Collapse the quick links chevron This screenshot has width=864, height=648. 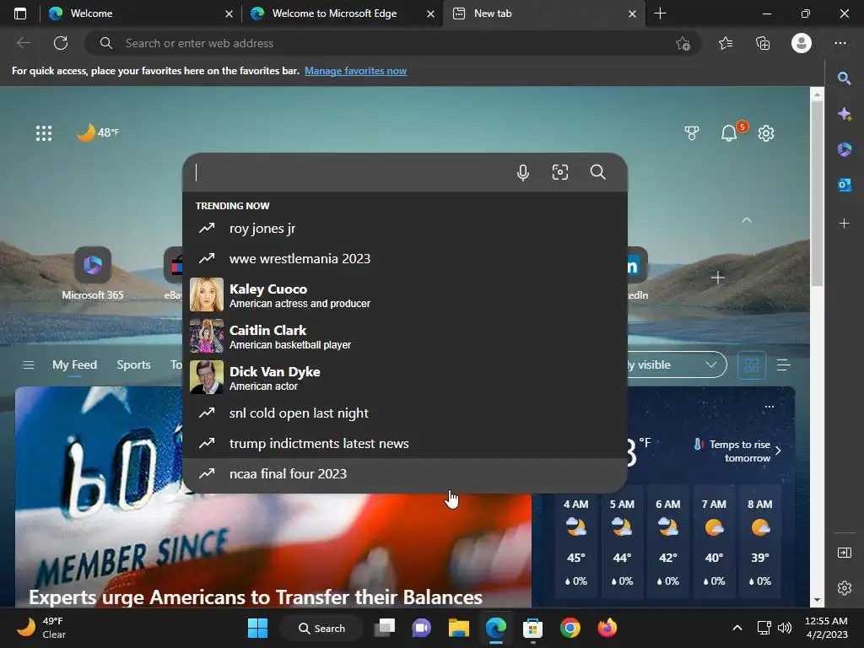click(x=747, y=220)
